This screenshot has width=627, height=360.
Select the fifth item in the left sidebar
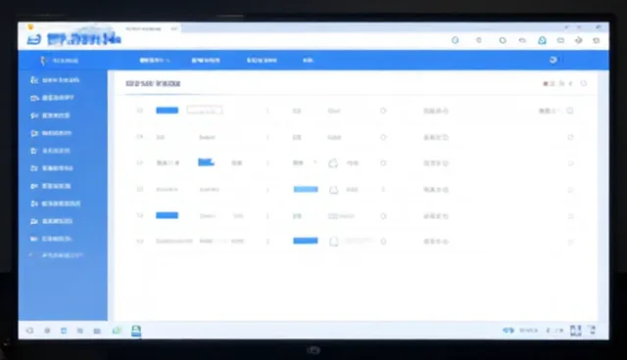pos(50,151)
